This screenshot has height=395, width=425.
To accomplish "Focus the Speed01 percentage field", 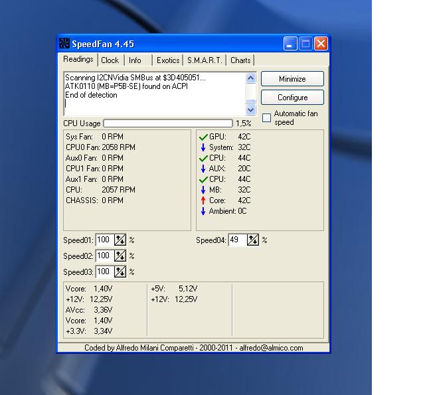I will coord(105,240).
